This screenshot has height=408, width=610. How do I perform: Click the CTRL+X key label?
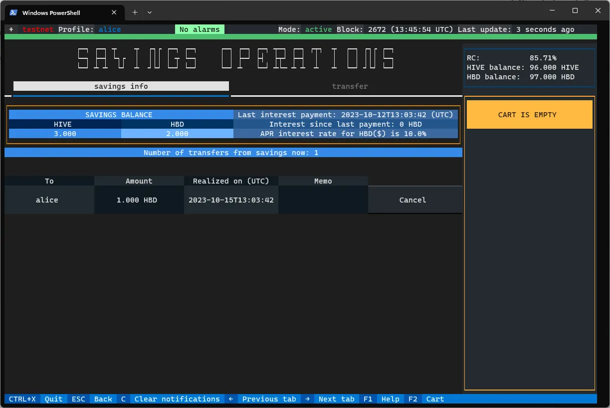[22, 399]
